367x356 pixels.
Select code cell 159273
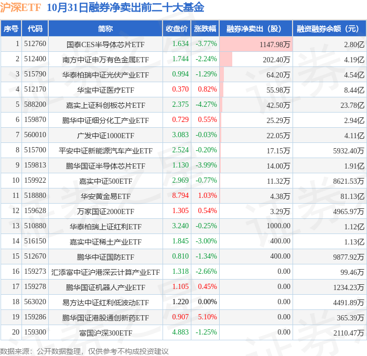coord(35,271)
